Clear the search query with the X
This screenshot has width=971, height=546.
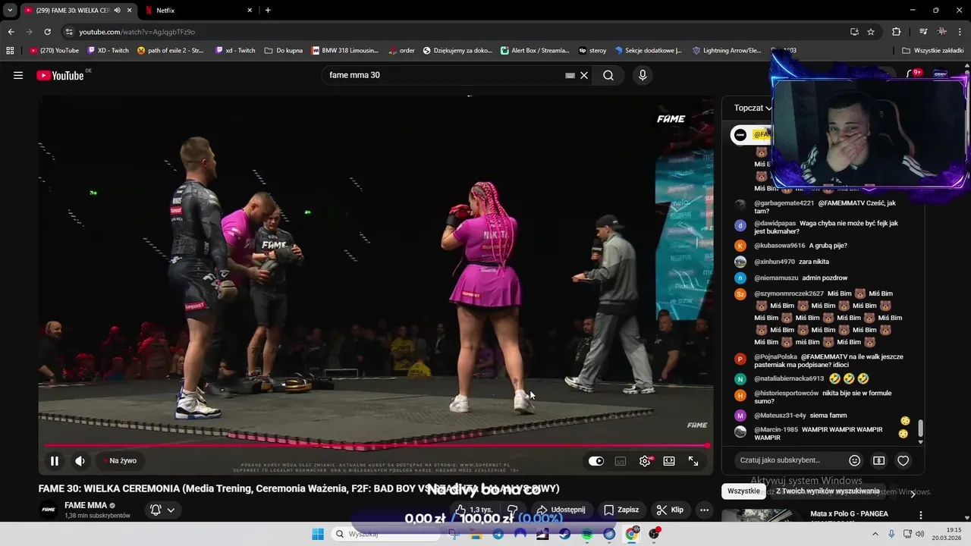pyautogui.click(x=584, y=75)
